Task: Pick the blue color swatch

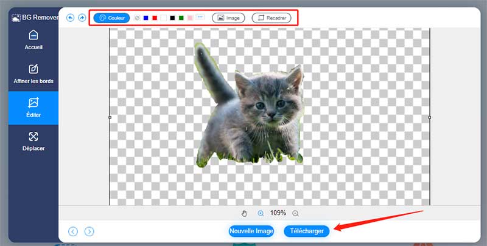Action: click(x=146, y=18)
